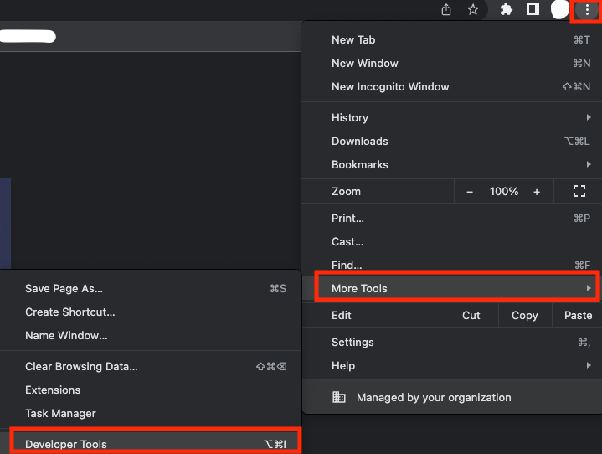The width and height of the screenshot is (602, 454).
Task: Enter fullscreen using the zoom fullscreen icon
Action: coord(579,191)
